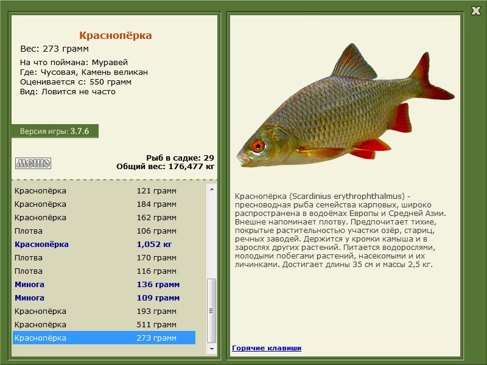Click the highlighted Краснопёрка 273 грамм row

(104, 338)
